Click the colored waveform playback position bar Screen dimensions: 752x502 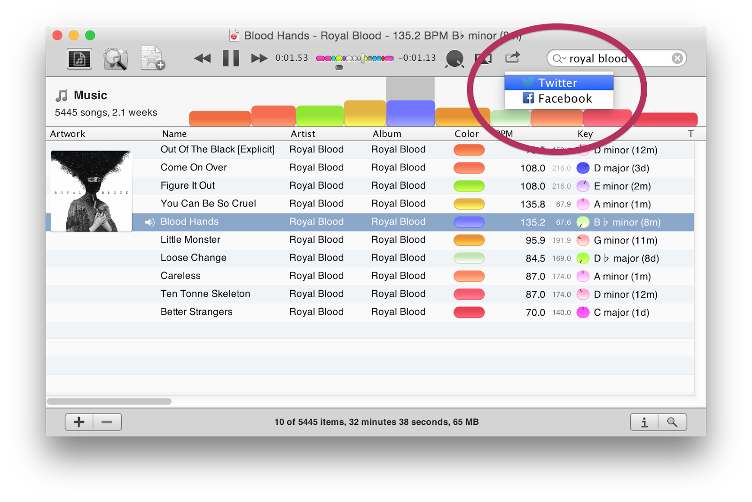tap(355, 58)
